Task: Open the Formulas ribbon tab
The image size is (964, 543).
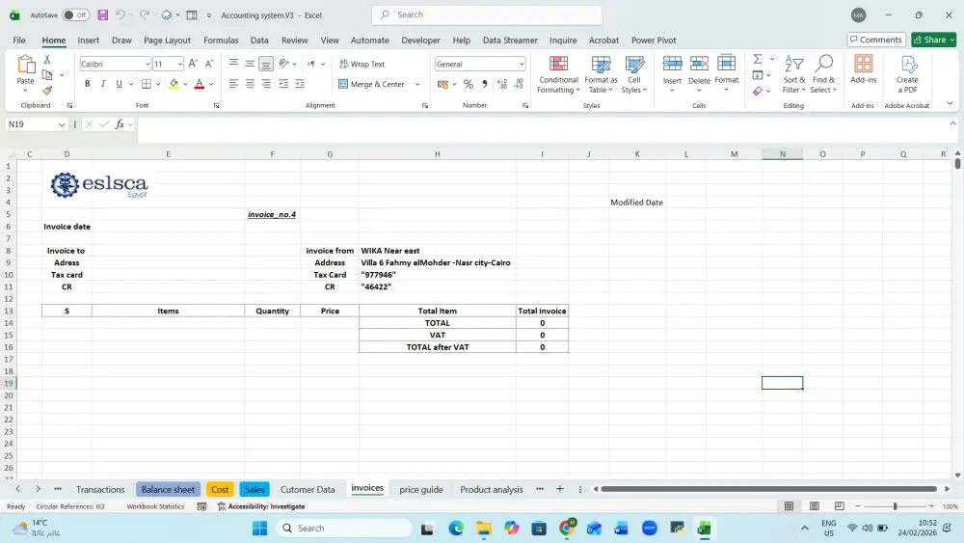Action: [x=221, y=40]
